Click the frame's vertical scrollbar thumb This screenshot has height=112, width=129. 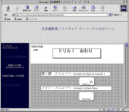[126, 45]
